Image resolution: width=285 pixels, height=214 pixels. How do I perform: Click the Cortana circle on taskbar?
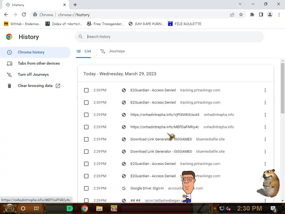click(x=23, y=208)
